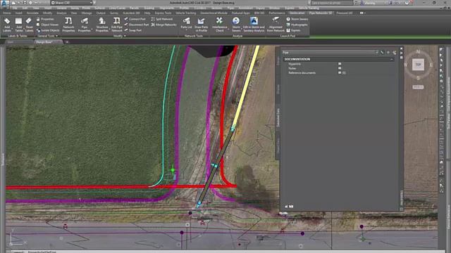451x253 pixels.
Task: Open the Help icon in title bar
Action: 407,3
